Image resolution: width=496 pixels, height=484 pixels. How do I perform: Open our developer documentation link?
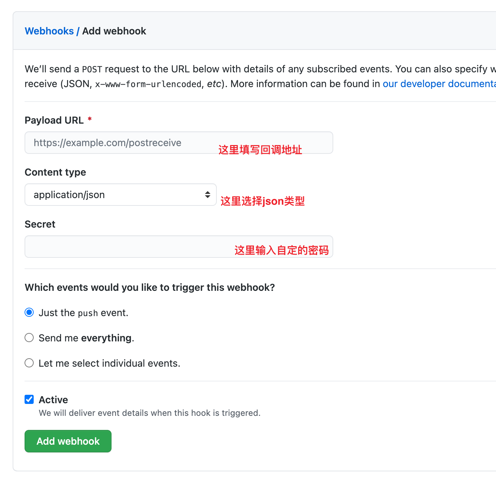pos(439,84)
